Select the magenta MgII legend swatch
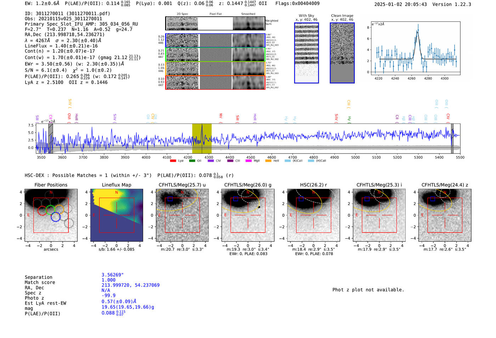Screen dimensions: 496x338 tap(248, 161)
